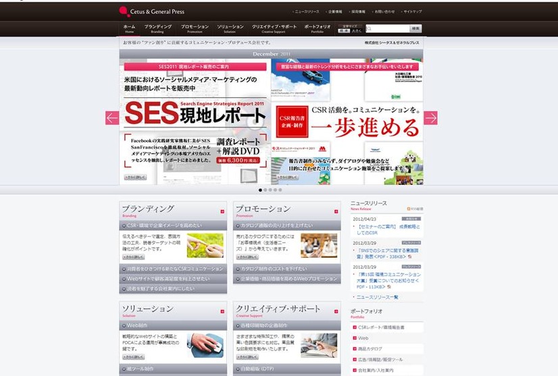Expand the 消費者をひきつける新たなCSRコミュニケーション row
Image resolution: width=558 pixels, height=376 pixels.
point(173,269)
